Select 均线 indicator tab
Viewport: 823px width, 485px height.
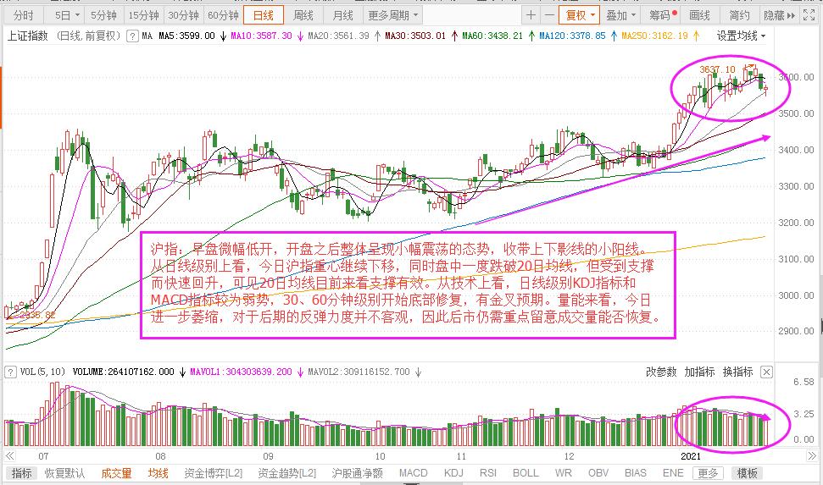pos(158,473)
